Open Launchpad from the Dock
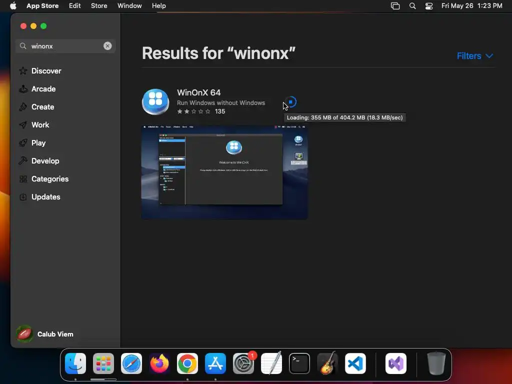Viewport: 512px width, 384px height. pos(103,363)
